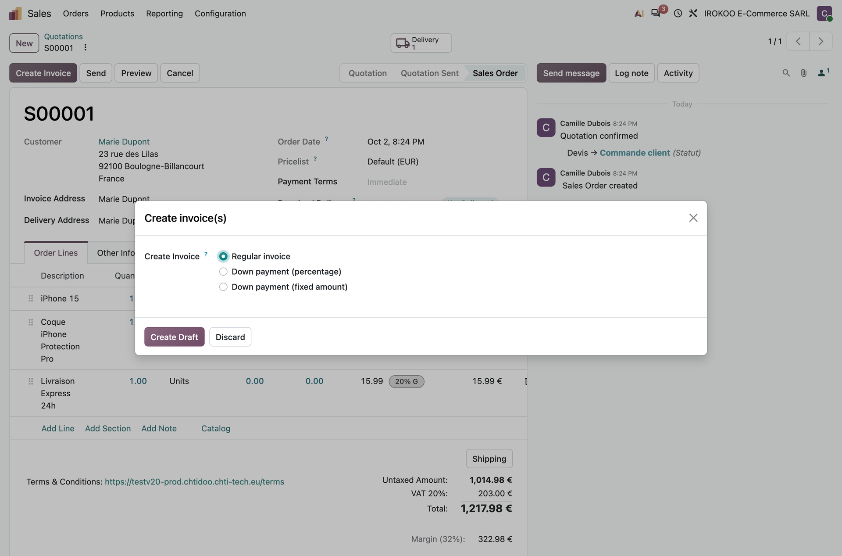This screenshot has width=842, height=556.
Task: Grab the Livraison Express 24h drag handle
Action: pos(31,381)
